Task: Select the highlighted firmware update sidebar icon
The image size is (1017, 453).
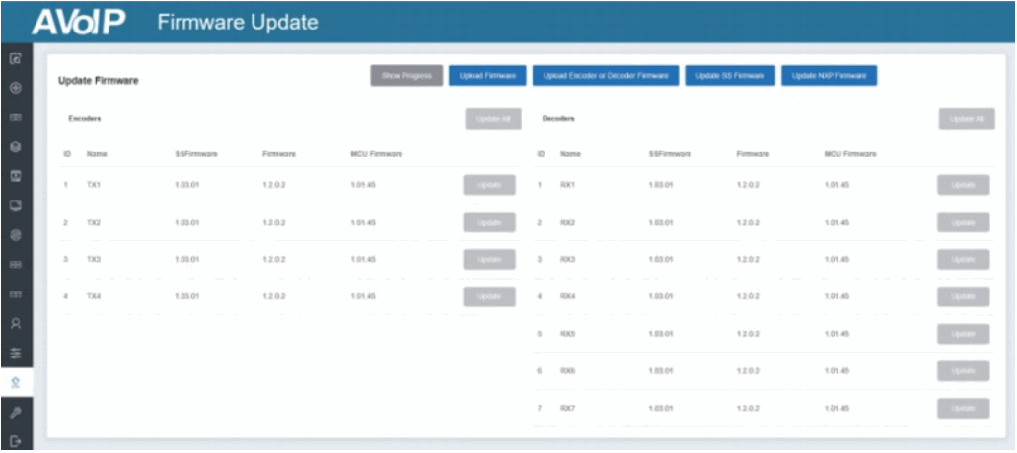Action: coord(17,383)
